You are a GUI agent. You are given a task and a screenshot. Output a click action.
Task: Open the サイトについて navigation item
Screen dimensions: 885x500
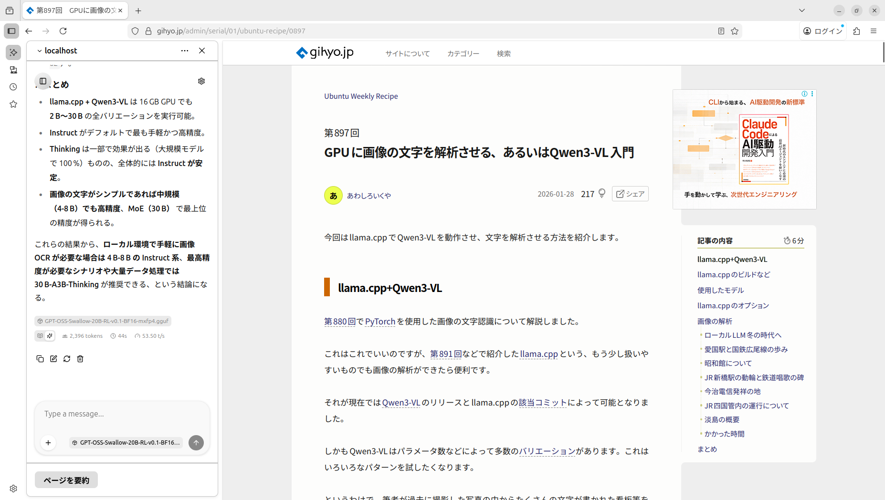point(408,54)
